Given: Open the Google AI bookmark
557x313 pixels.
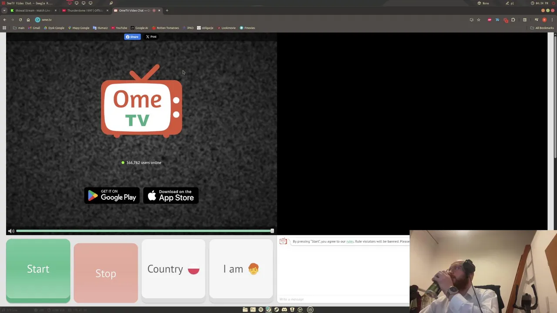Looking at the screenshot, I should (139, 28).
